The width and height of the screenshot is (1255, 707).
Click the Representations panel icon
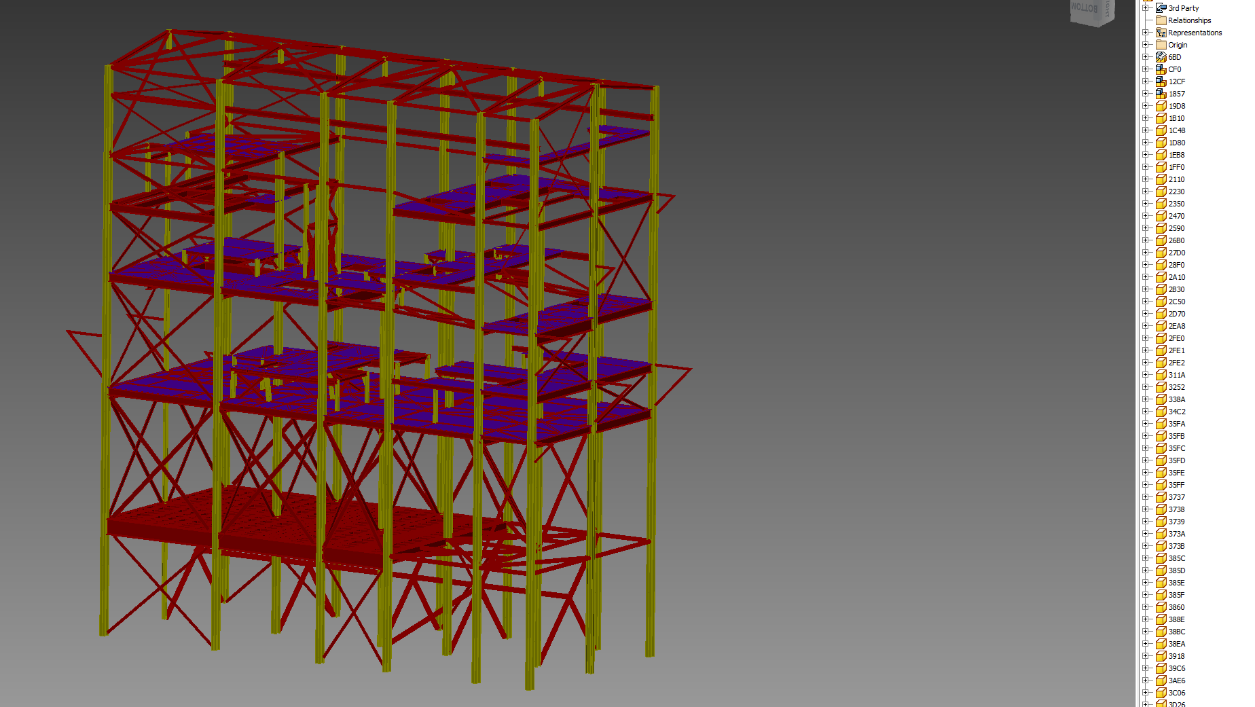click(x=1161, y=32)
